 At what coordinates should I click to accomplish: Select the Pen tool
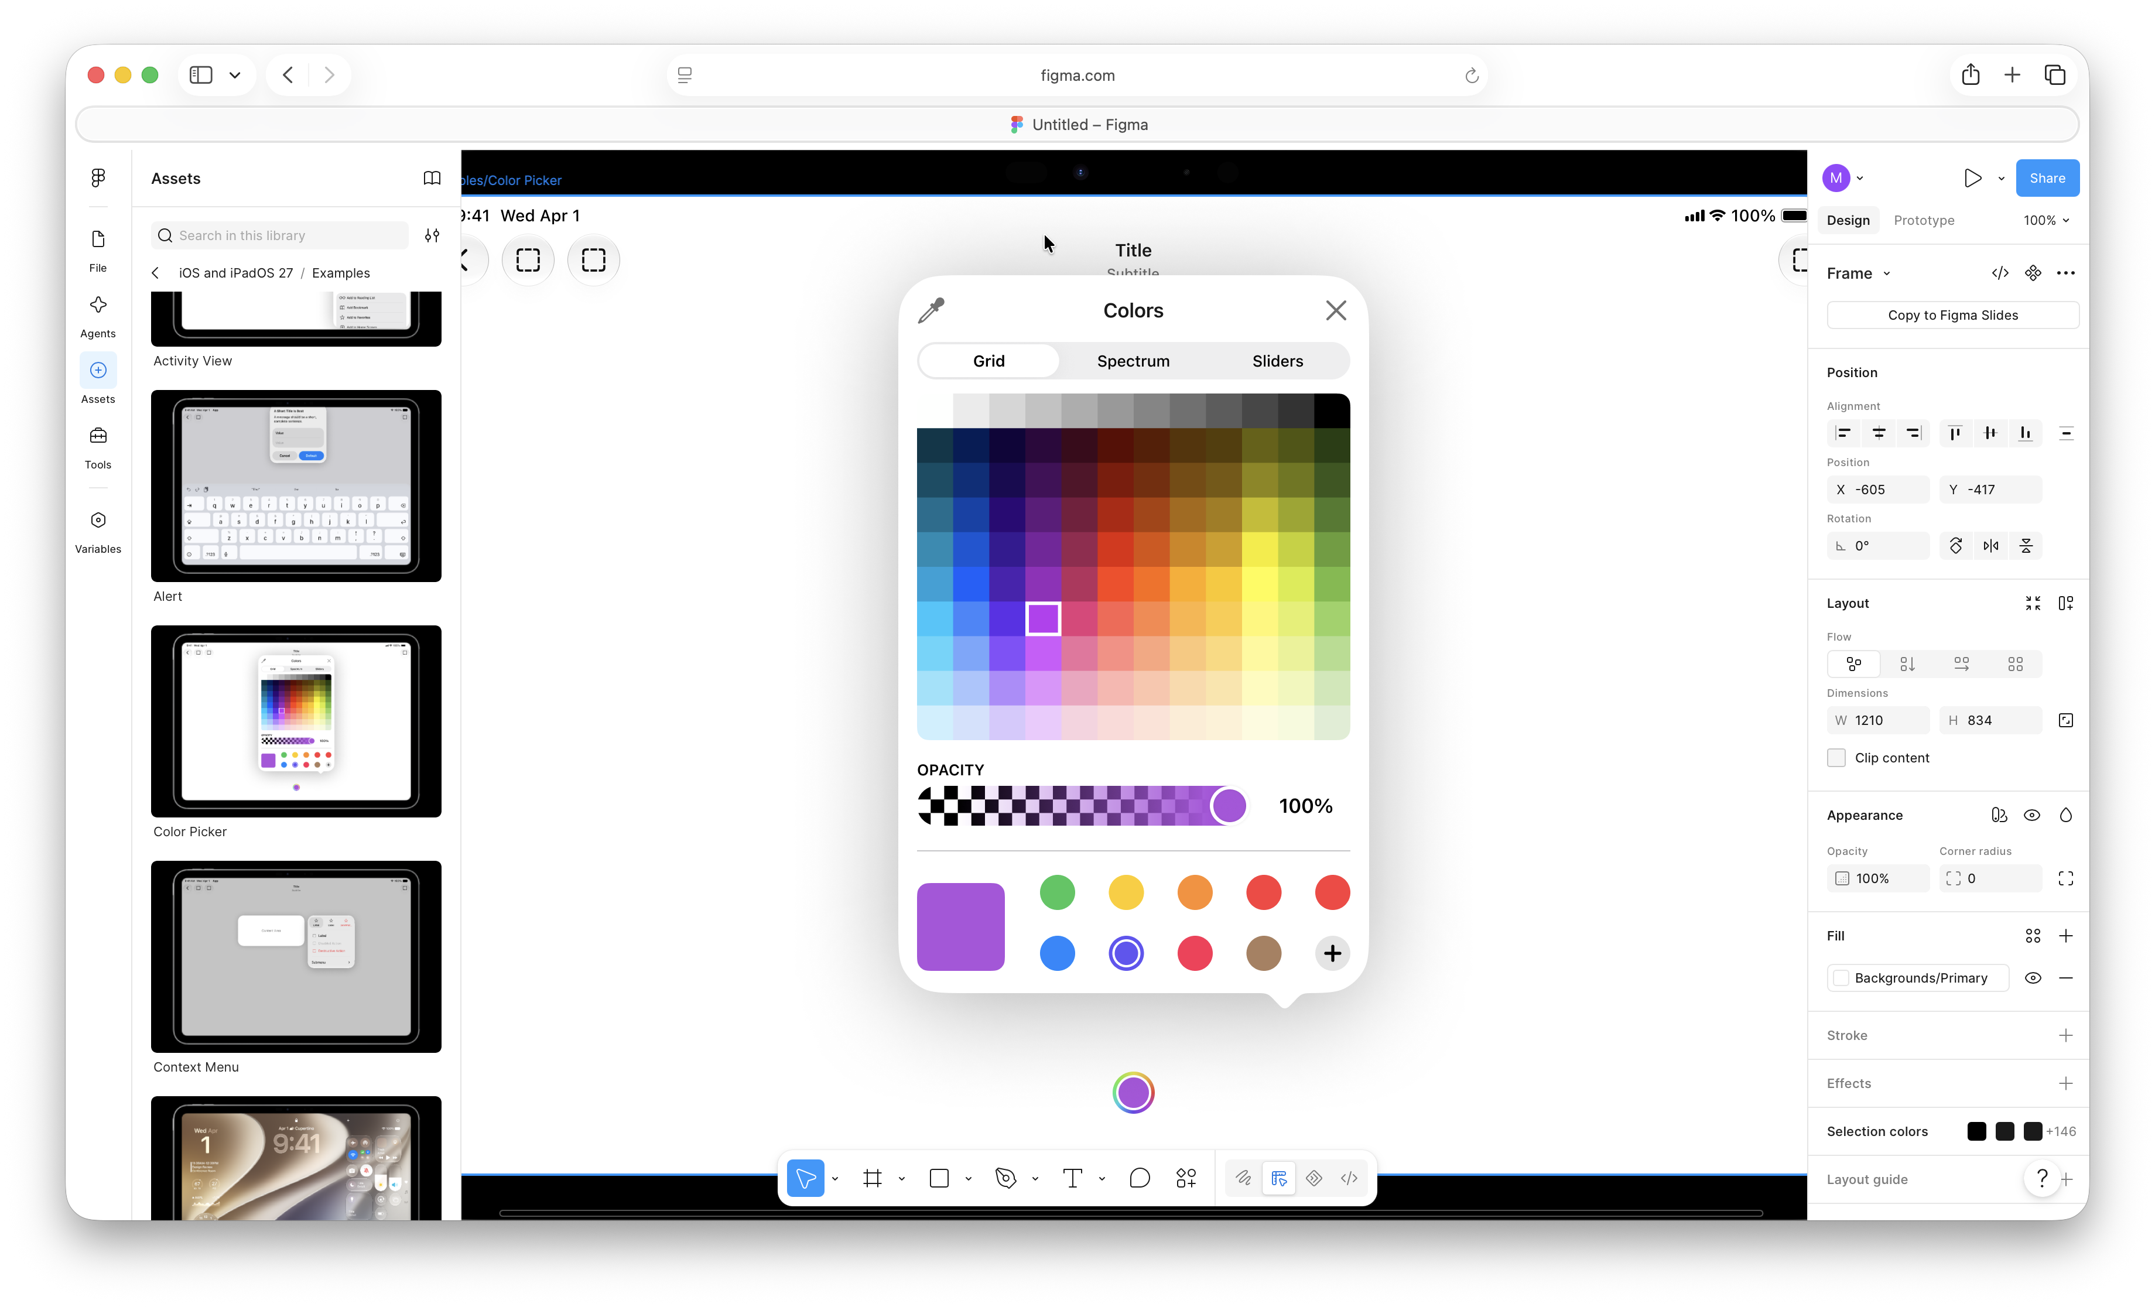point(1006,1178)
